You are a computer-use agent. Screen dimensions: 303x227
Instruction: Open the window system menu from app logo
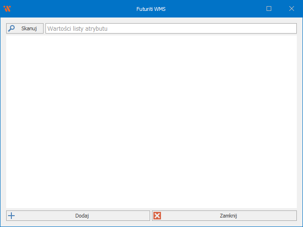[7, 9]
